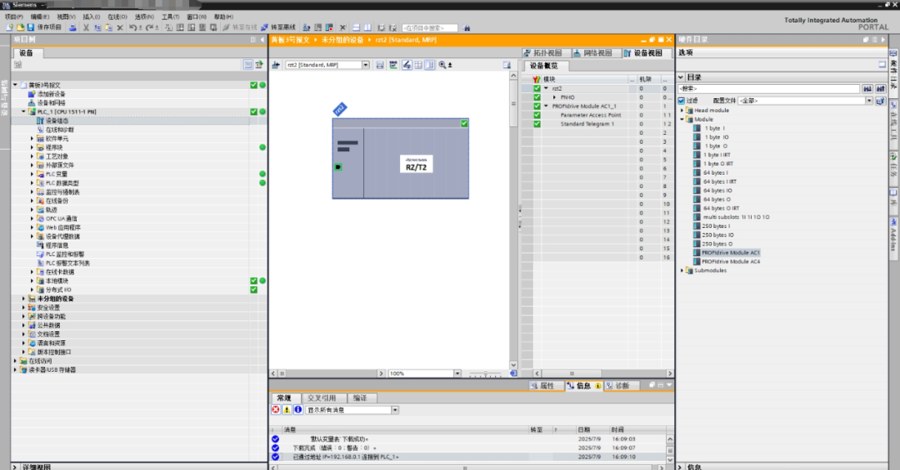Click the paste toolbar icon
The width and height of the screenshot is (900, 470).
pos(108,27)
